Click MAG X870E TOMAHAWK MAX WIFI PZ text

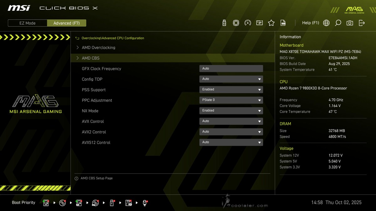(x=320, y=52)
